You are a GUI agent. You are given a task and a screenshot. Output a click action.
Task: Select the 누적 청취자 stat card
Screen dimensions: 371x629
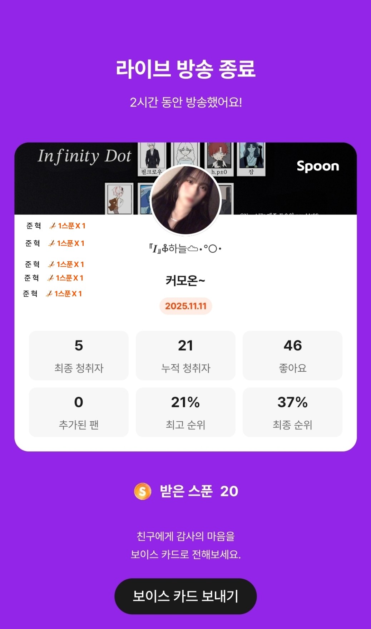tap(185, 355)
